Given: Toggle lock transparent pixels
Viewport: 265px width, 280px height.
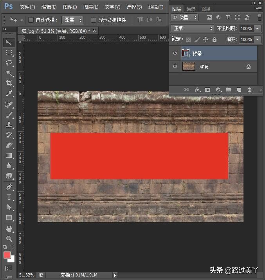Looking at the screenshot, I should click(188, 39).
